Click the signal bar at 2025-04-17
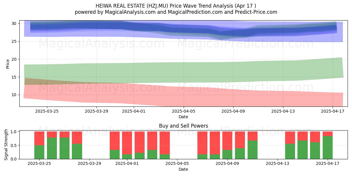Image resolution: width=352 pixels, height=176 pixels. click(x=328, y=145)
